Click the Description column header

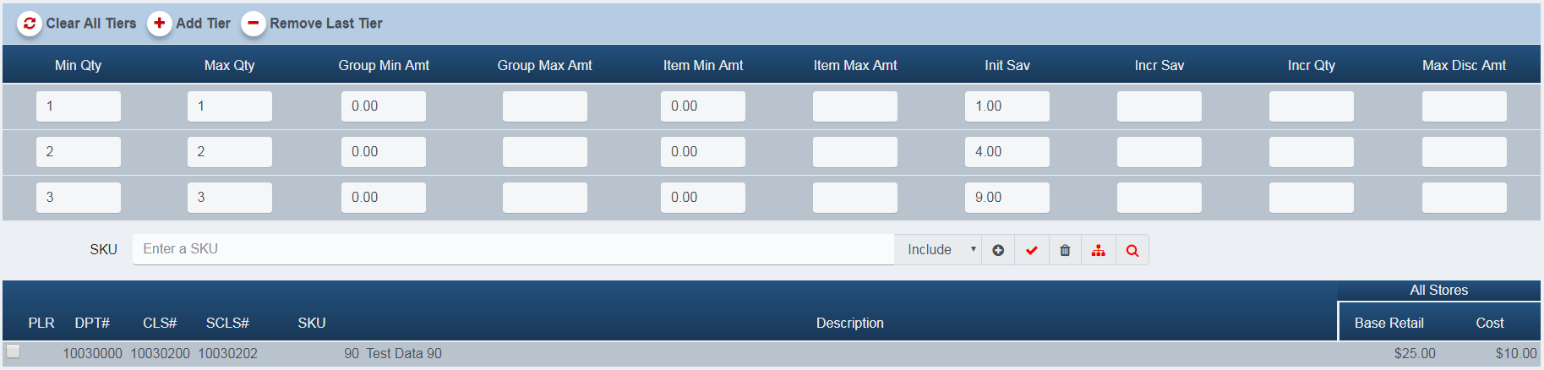tap(849, 323)
